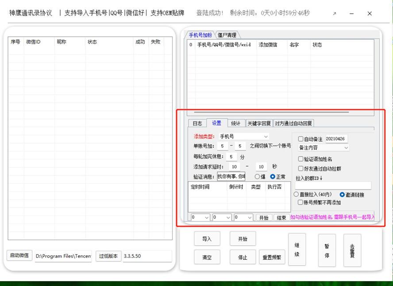The image size is (393, 286).
Task: Click the 执行否 column header
Action: (x=274, y=187)
